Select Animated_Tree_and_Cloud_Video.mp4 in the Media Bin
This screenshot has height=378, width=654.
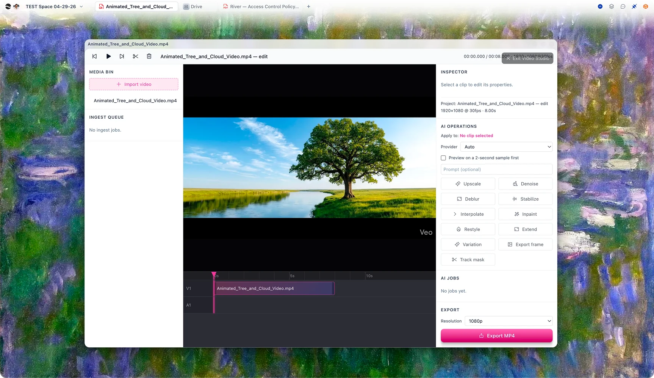coord(135,100)
